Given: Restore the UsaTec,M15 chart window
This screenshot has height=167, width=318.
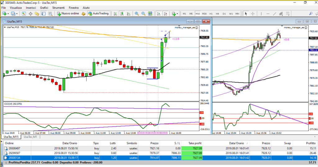Looking at the screenshot, I should (x=198, y=21).
